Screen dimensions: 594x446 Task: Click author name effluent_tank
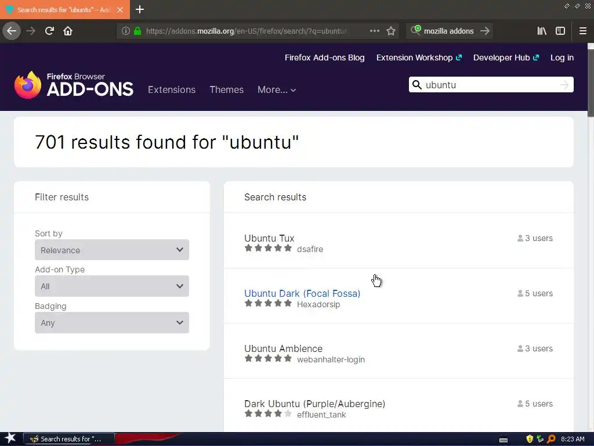tap(321, 415)
